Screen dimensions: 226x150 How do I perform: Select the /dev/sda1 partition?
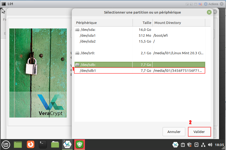click(x=139, y=35)
